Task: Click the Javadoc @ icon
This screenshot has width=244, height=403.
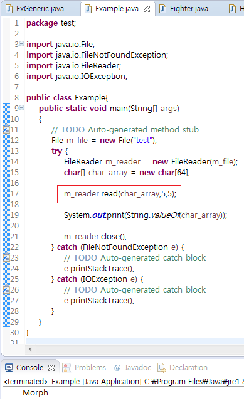Action: click(x=117, y=368)
